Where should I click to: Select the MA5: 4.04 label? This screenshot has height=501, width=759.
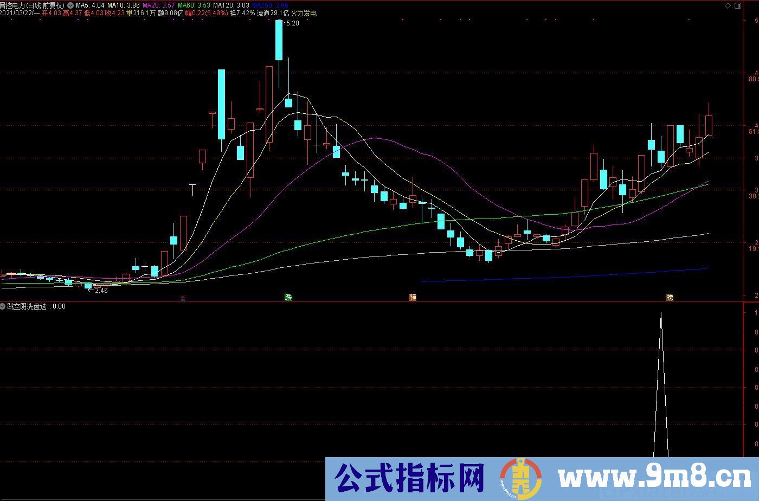pos(90,5)
